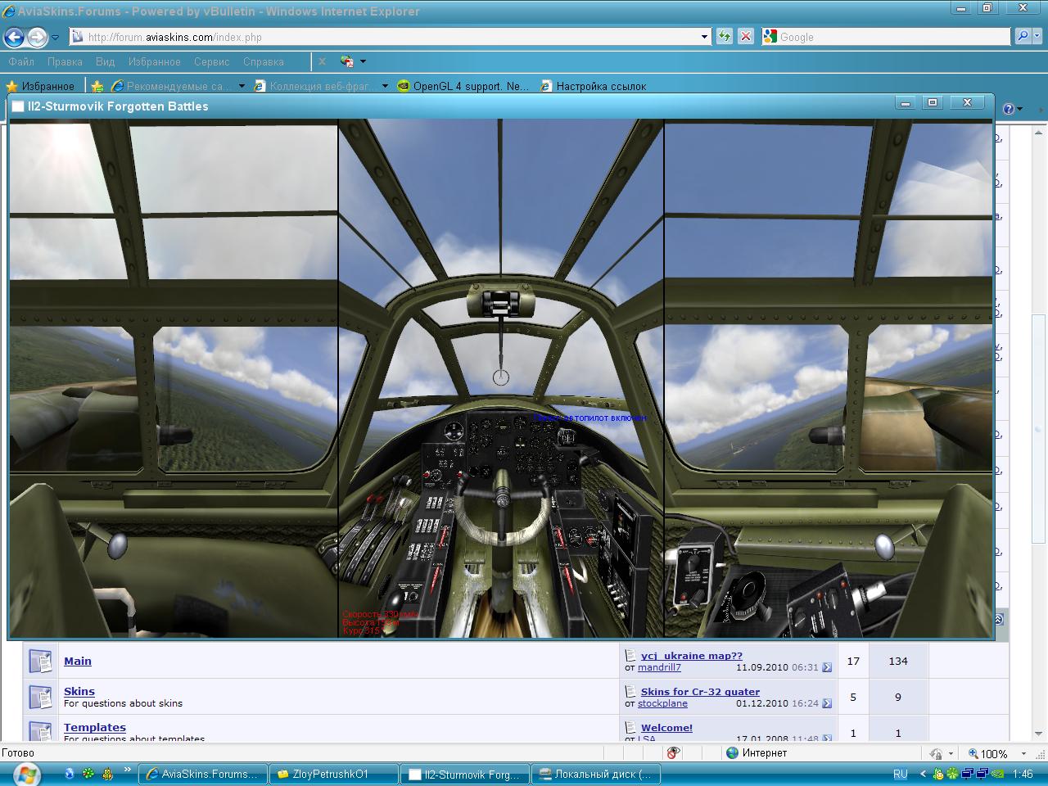Close the Il2-Sturmovik Forgotten Battles window
Viewport: 1048px width, 786px height.
click(x=967, y=103)
